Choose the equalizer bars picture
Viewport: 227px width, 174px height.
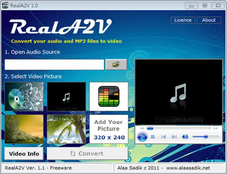[x=109, y=96]
